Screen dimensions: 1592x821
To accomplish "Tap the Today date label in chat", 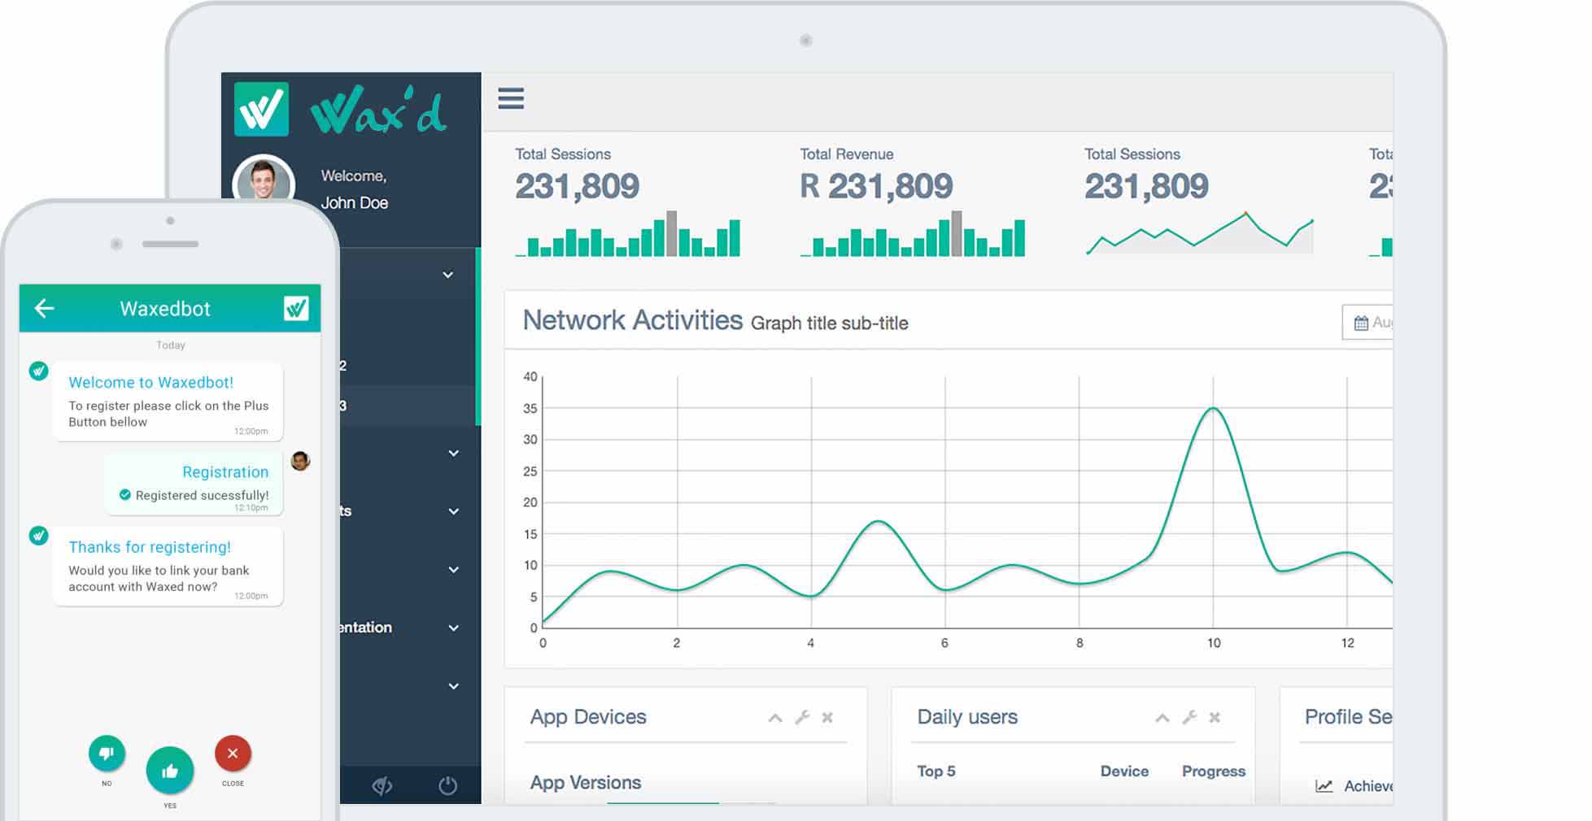I will 171,345.
